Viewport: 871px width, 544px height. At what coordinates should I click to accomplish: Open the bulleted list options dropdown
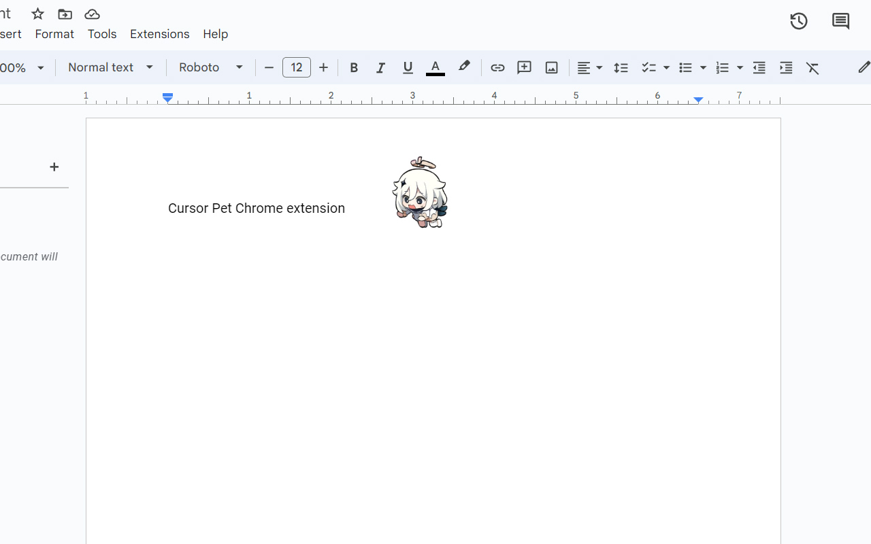click(702, 67)
